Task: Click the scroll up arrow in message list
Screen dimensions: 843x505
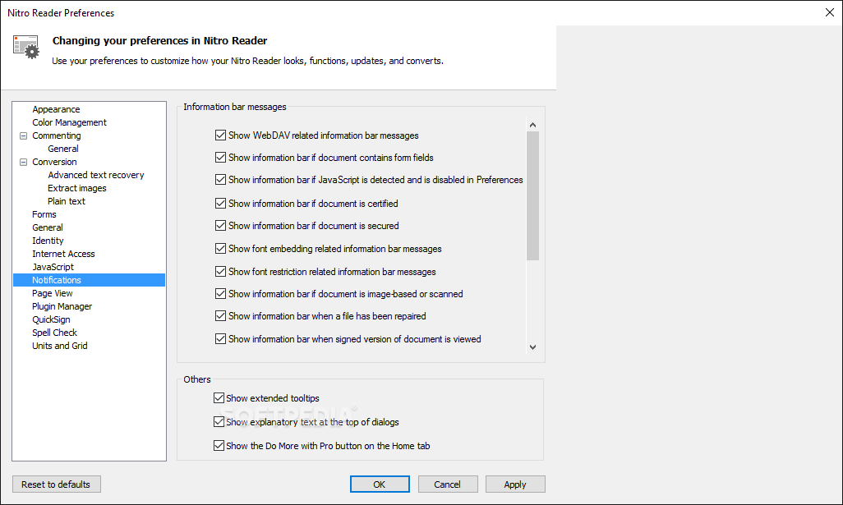Action: (532, 125)
